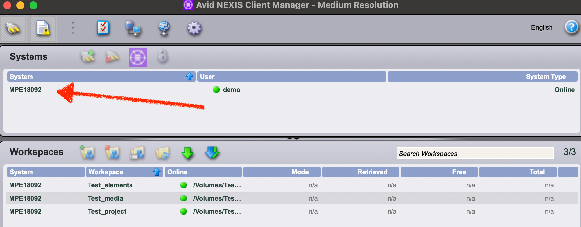Click the green status dot next to demo

[x=216, y=90]
